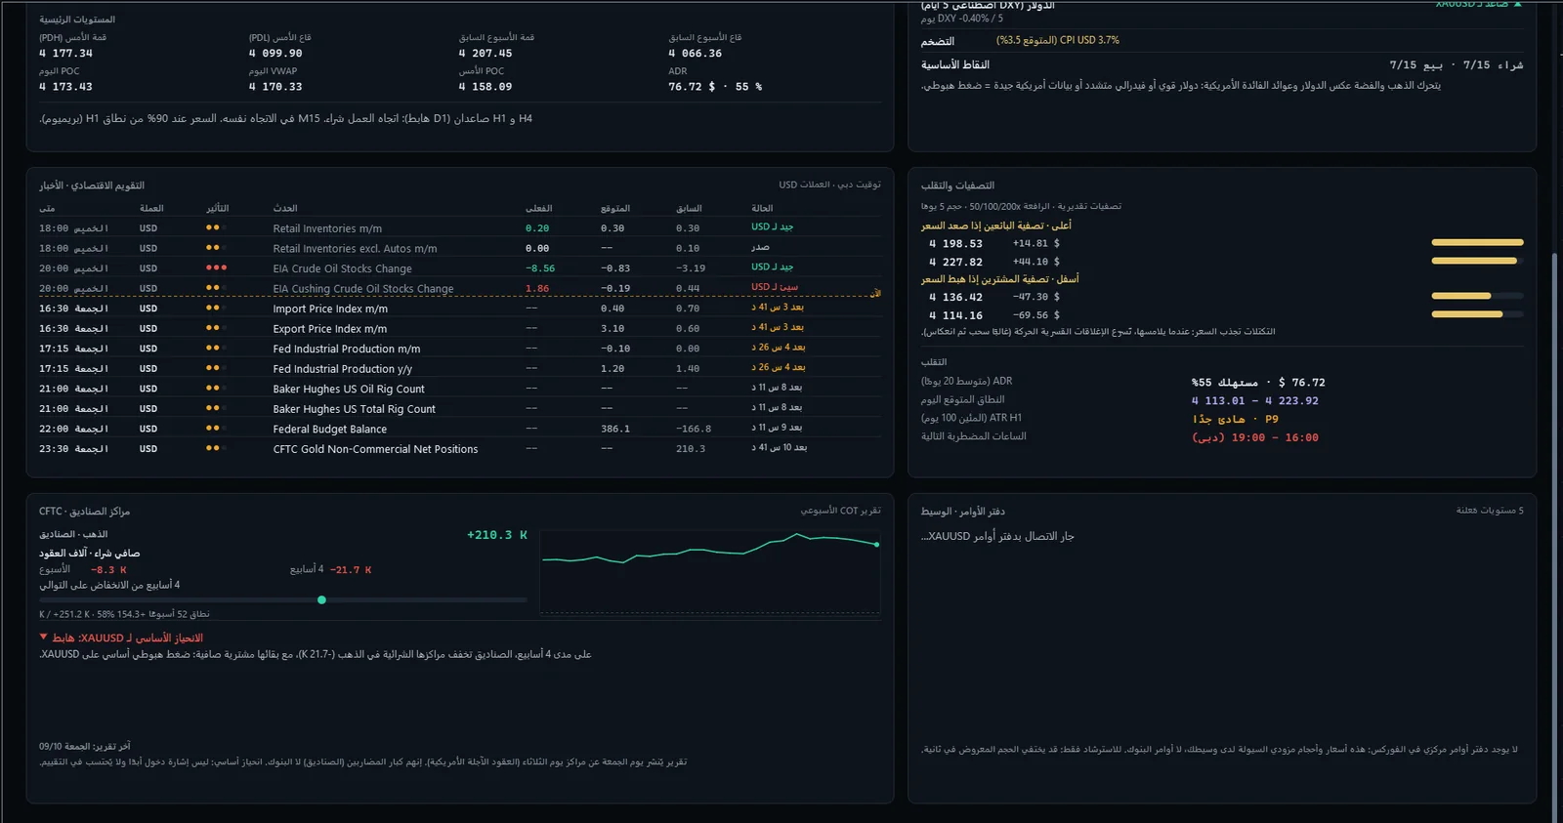Click the 4-week change '-21.7 K'
1563x823 pixels.
351,570
